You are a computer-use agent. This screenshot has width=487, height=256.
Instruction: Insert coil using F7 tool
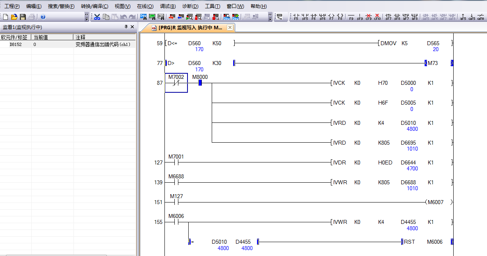331,17
